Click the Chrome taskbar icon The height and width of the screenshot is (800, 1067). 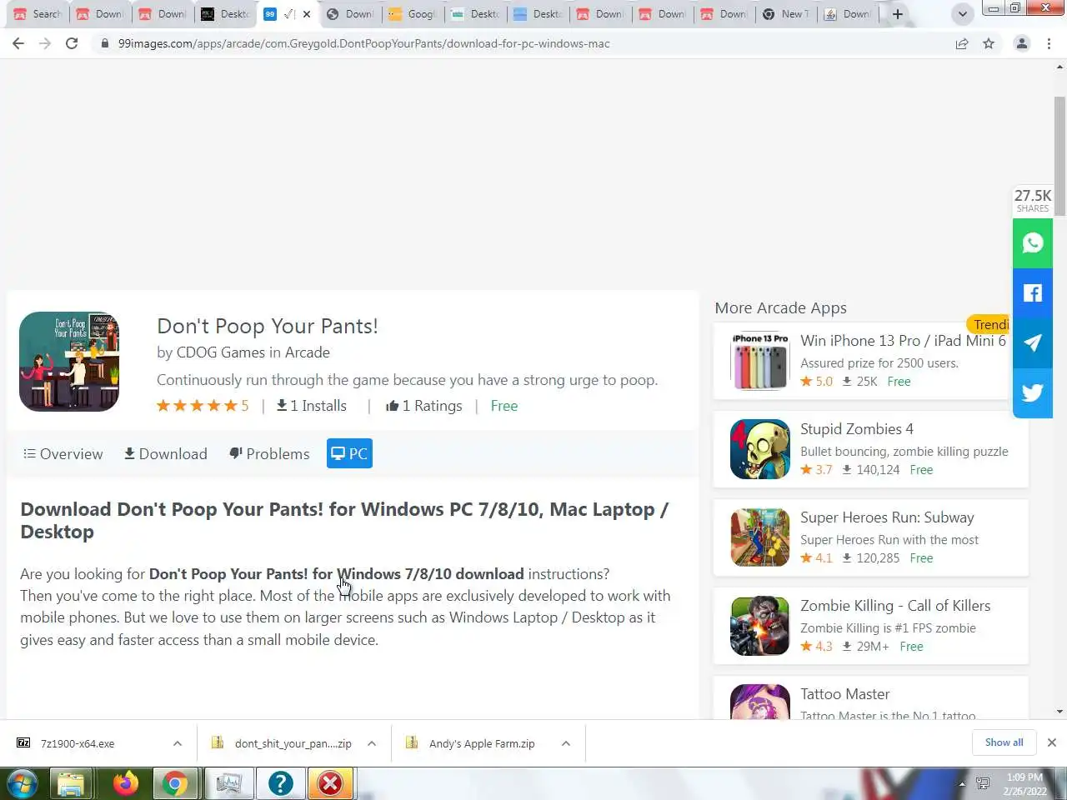click(175, 783)
